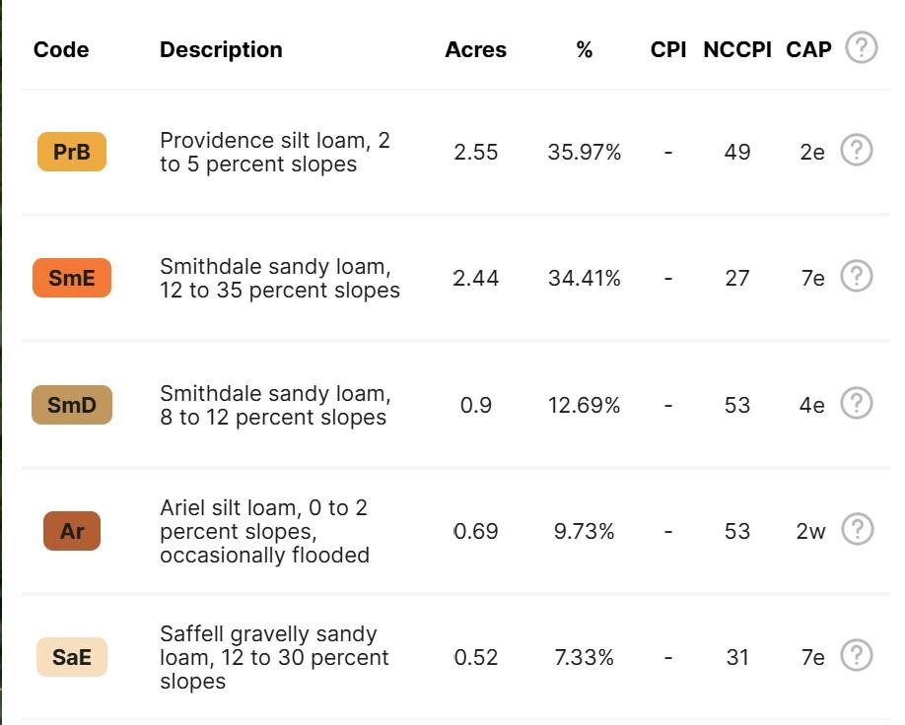905x725 pixels.
Task: Click the percent column header
Action: coord(584,49)
